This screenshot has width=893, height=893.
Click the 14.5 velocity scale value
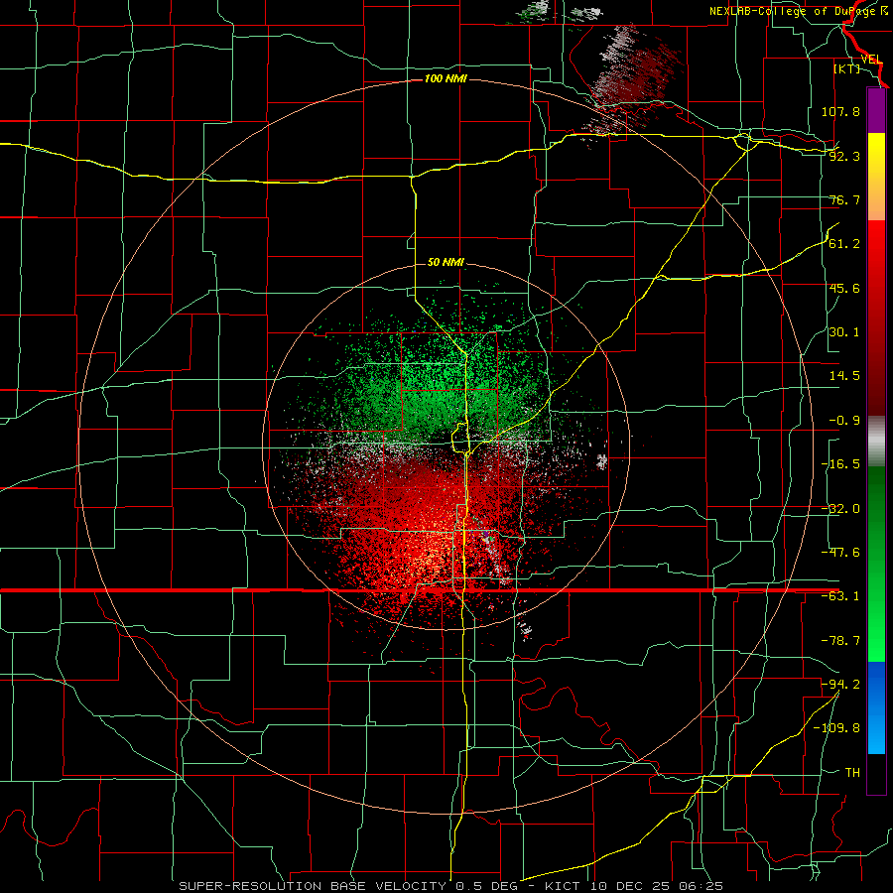click(x=844, y=376)
